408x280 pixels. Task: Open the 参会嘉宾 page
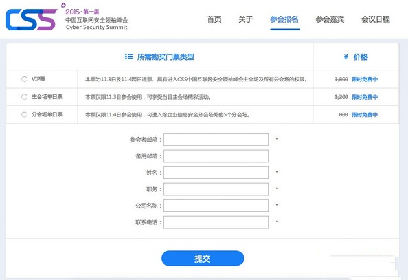[x=330, y=19]
